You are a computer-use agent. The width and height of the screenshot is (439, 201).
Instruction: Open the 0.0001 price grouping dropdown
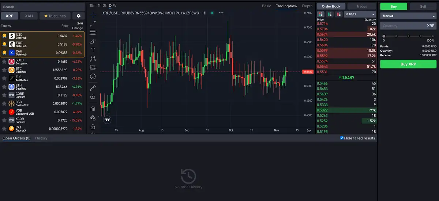pos(360,14)
